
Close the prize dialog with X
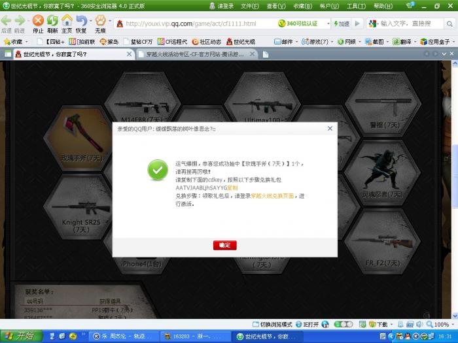[330, 128]
